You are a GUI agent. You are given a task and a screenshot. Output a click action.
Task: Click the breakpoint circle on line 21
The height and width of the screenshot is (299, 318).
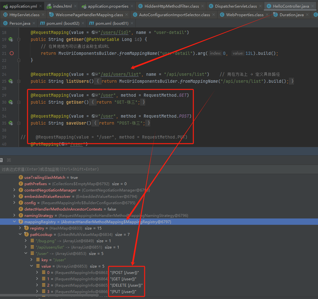[x=12, y=53]
